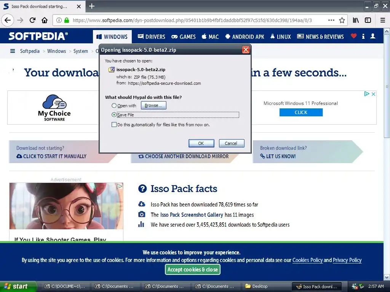This screenshot has height=292, width=390.
Task: Toggle the sidebar icon in toolbar
Action: point(368,21)
